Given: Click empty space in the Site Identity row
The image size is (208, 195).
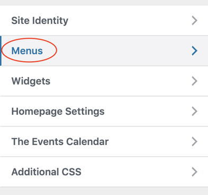Looking at the screenshot, I should pos(129,21).
